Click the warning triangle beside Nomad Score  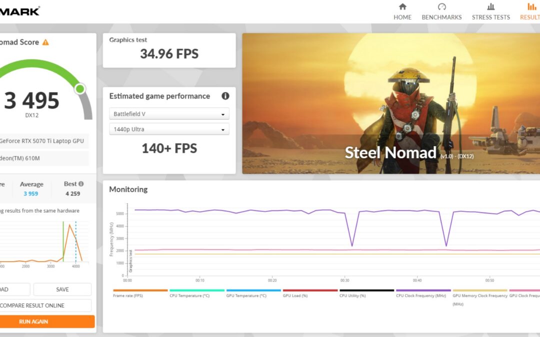pos(45,42)
